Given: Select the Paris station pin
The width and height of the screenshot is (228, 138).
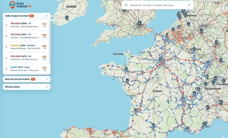Looking at the screenshot, I should pos(161,59).
